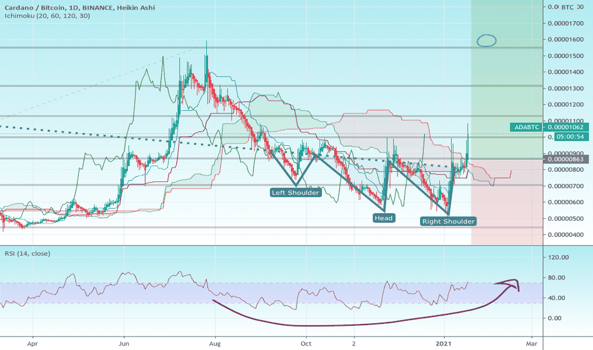Click 0.00000400 on the price axis
593x350 pixels.
point(566,235)
